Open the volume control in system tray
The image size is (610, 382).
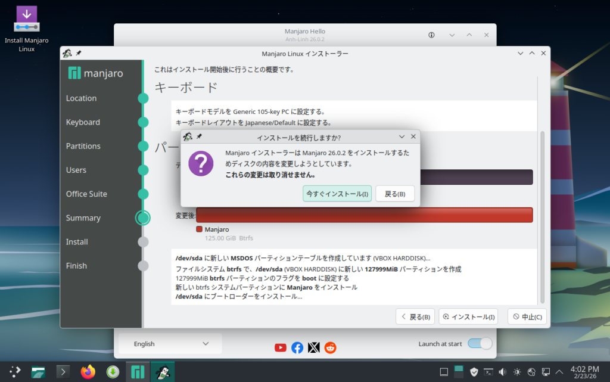pos(502,372)
